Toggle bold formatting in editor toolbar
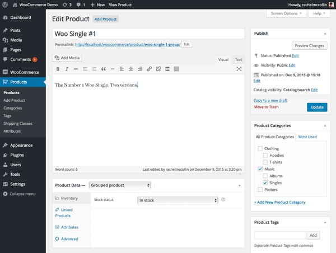This screenshot has width=336, height=253. (58, 69)
